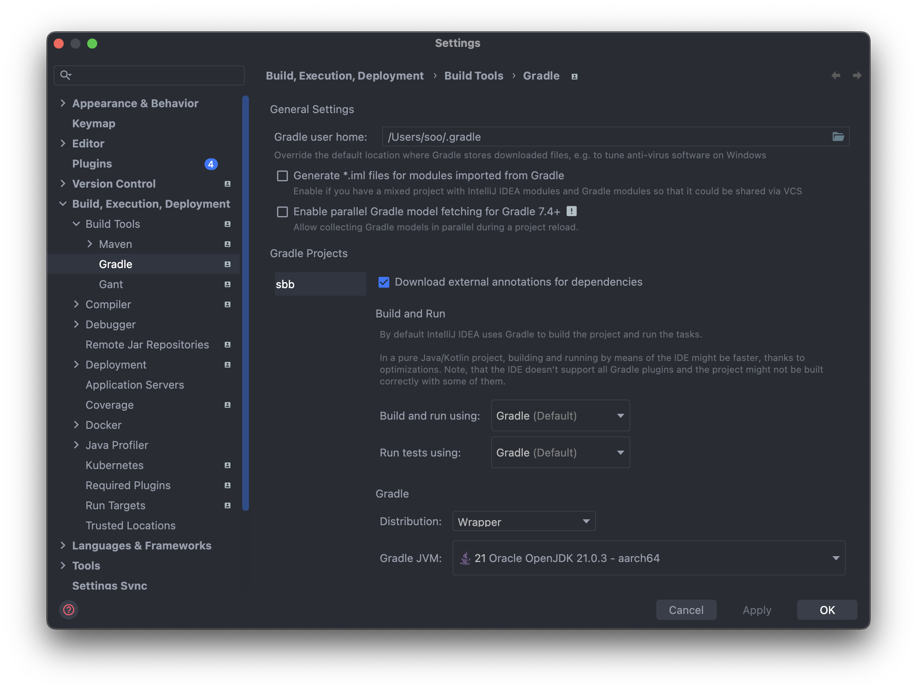The image size is (917, 691).
Task: Click the warning icon beside parallel Gradle model fetching
Action: (572, 211)
